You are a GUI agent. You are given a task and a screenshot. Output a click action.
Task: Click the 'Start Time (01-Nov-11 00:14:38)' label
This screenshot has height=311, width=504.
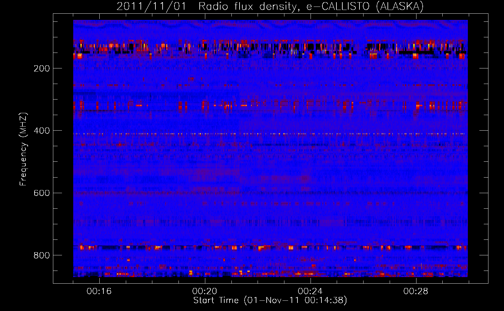point(270,300)
